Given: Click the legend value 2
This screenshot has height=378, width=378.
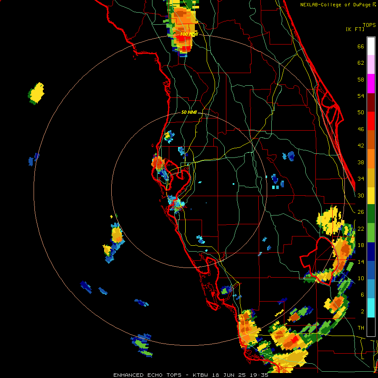Looking at the screenshot, I should [x=362, y=312].
